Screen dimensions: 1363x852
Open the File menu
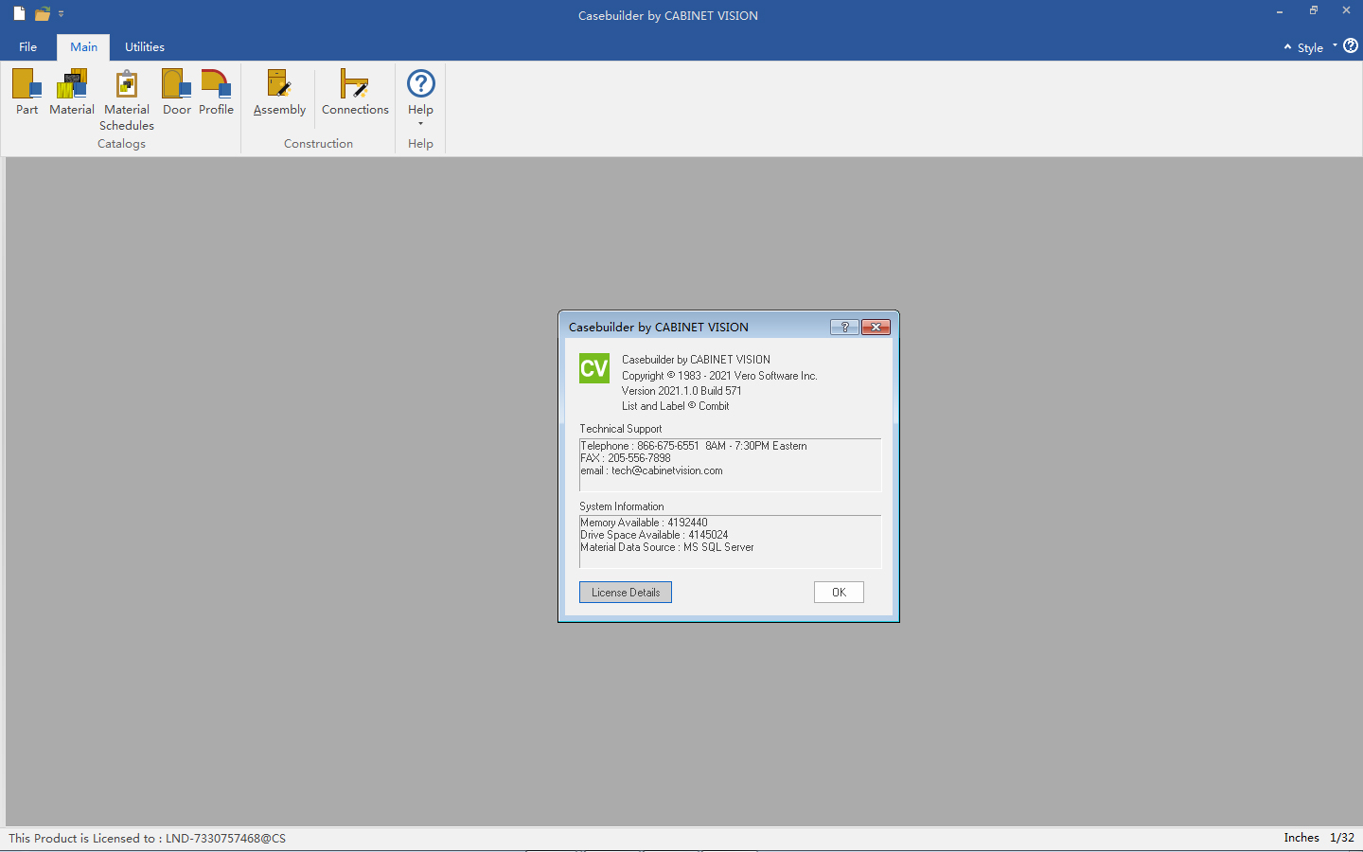tap(28, 46)
